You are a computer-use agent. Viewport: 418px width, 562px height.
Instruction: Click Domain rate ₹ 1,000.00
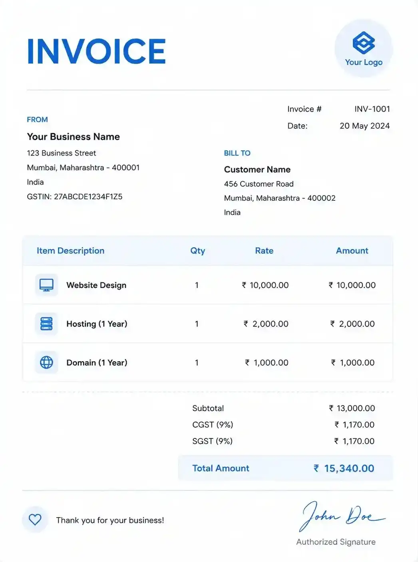click(267, 363)
